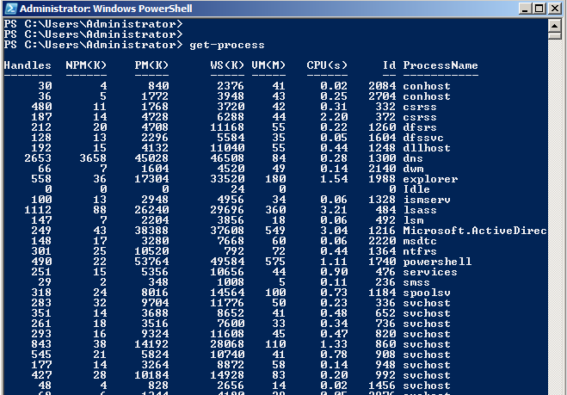Click CPU value 3.21

tap(334, 210)
